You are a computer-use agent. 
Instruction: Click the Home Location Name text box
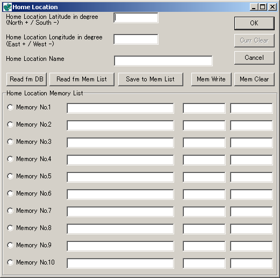[163, 61]
